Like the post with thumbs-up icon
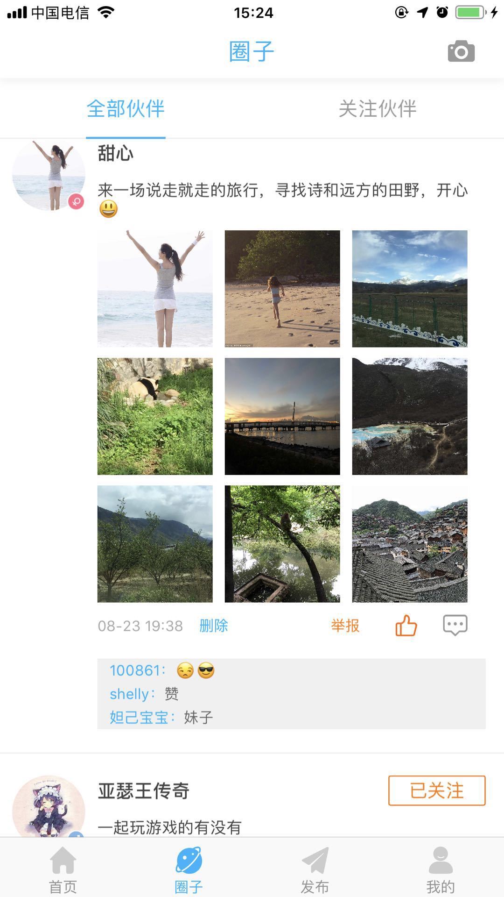The height and width of the screenshot is (897, 504). (406, 625)
